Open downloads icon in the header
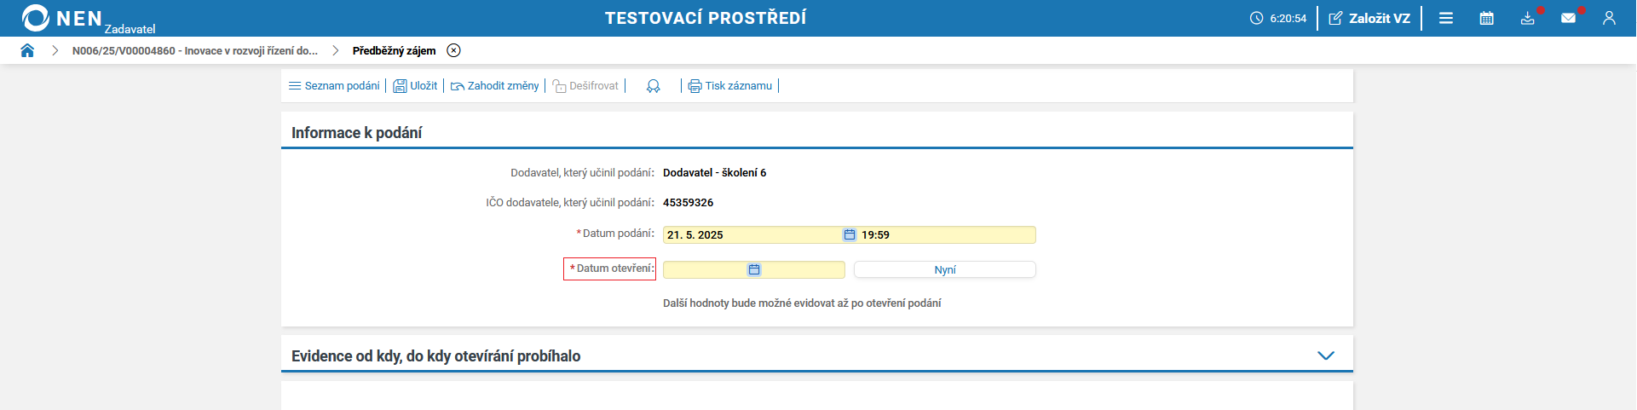Screen dimensions: 1637x410 pyautogui.click(x=1528, y=18)
